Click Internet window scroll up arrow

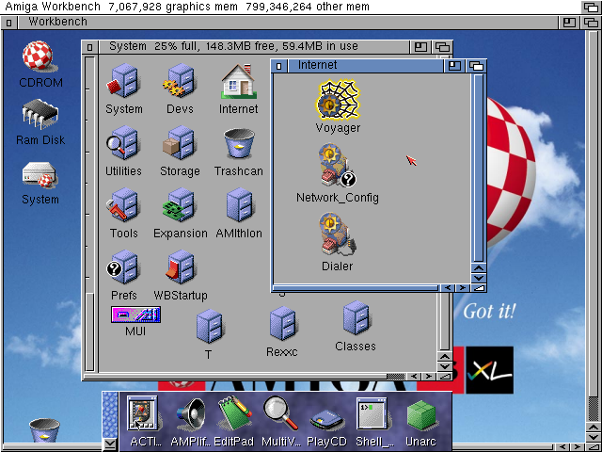coord(479,267)
